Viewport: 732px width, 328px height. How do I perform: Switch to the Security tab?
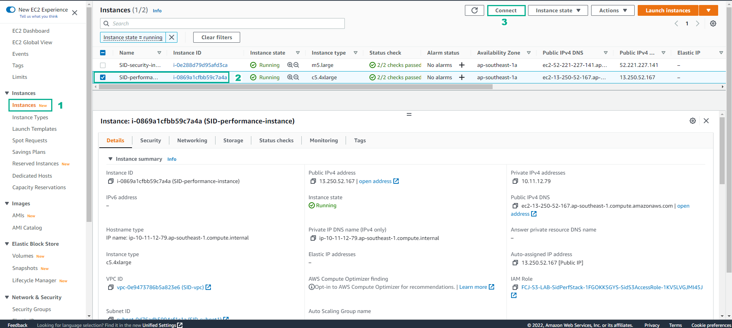pos(150,140)
